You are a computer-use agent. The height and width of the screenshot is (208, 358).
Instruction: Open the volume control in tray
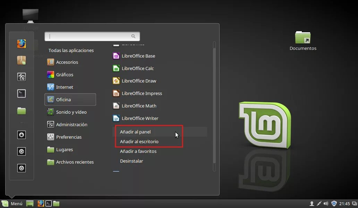(x=326, y=203)
